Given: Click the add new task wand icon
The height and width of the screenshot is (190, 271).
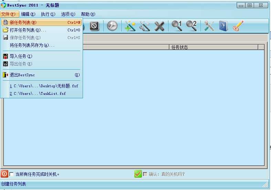Looking at the screenshot, I should pyautogui.click(x=130, y=26).
